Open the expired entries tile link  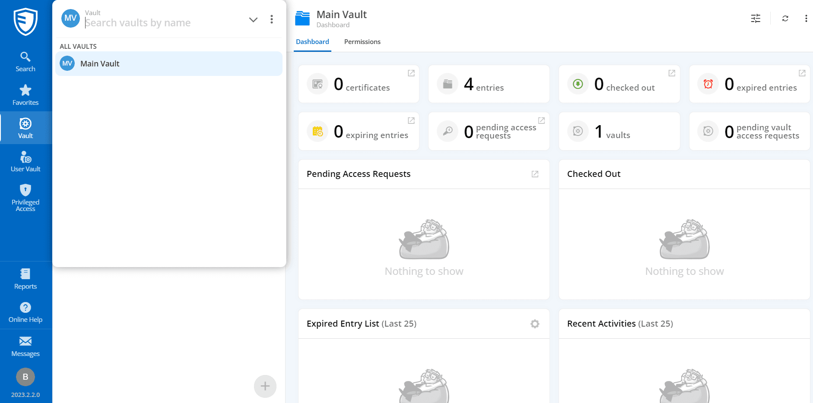click(802, 73)
